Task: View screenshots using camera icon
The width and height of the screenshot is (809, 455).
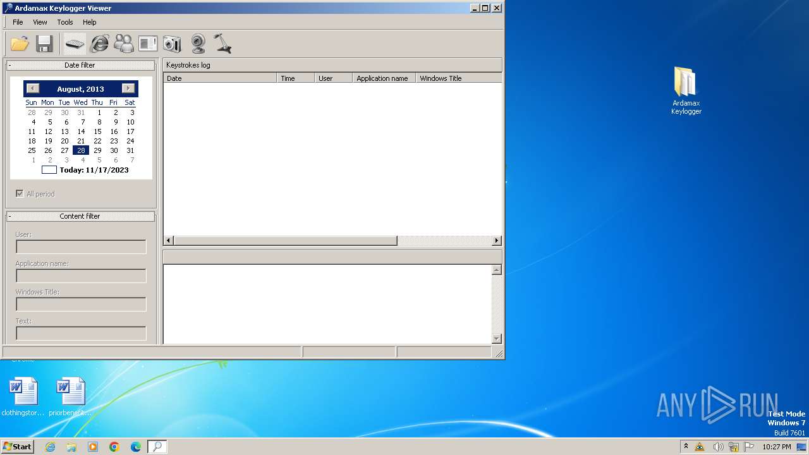Action: [172, 44]
